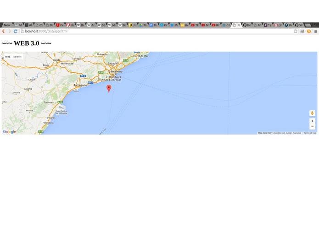Click the Map data copyright text
This screenshot has width=319, height=226.
point(280,133)
